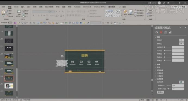The height and width of the screenshot is (101, 188).
Task: Click the 版式 layout button
Action: [x=26, y=11]
